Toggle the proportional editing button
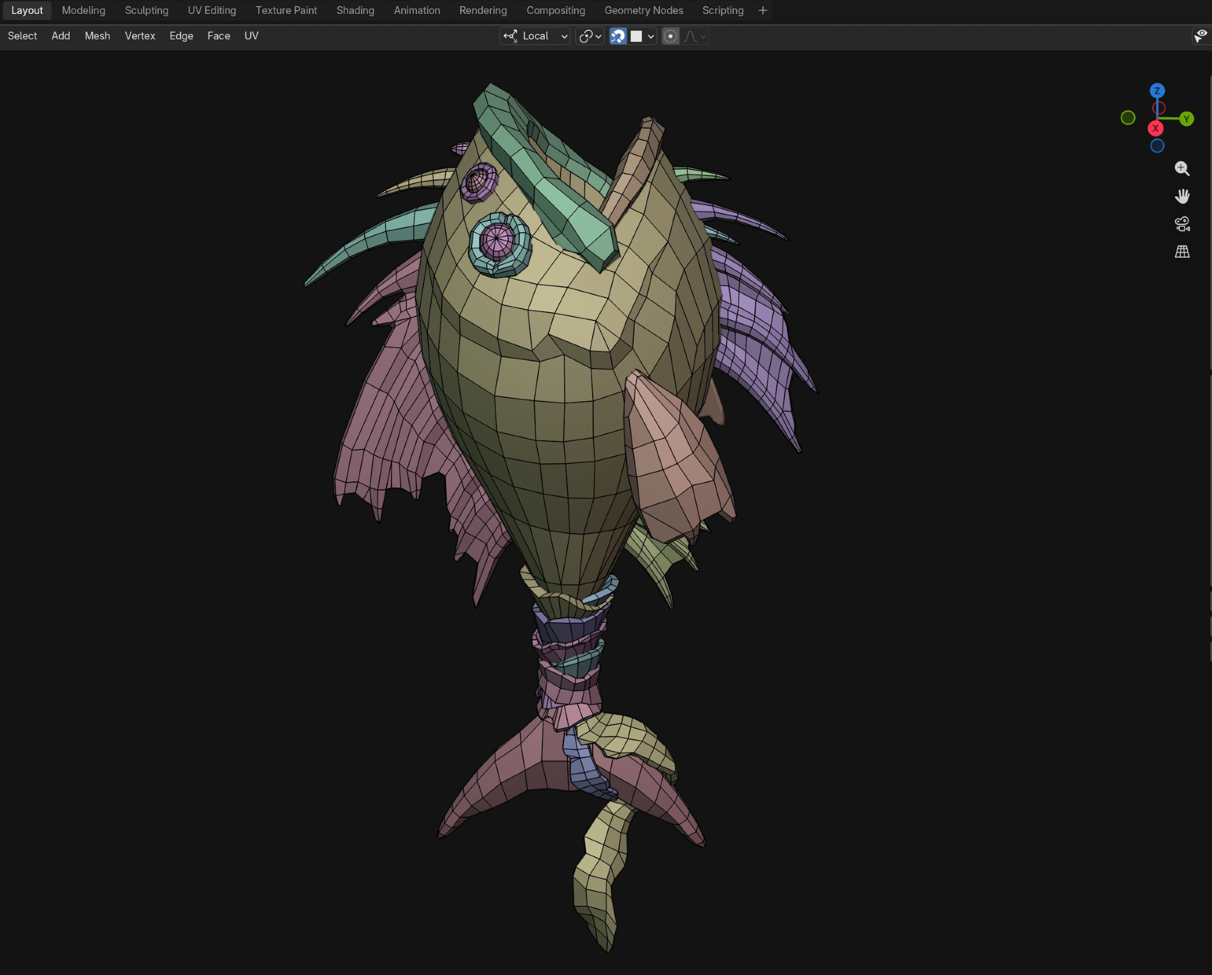Viewport: 1212px width, 975px height. 670,36
